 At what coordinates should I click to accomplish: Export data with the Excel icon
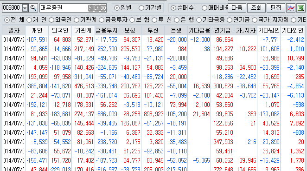[301, 8]
